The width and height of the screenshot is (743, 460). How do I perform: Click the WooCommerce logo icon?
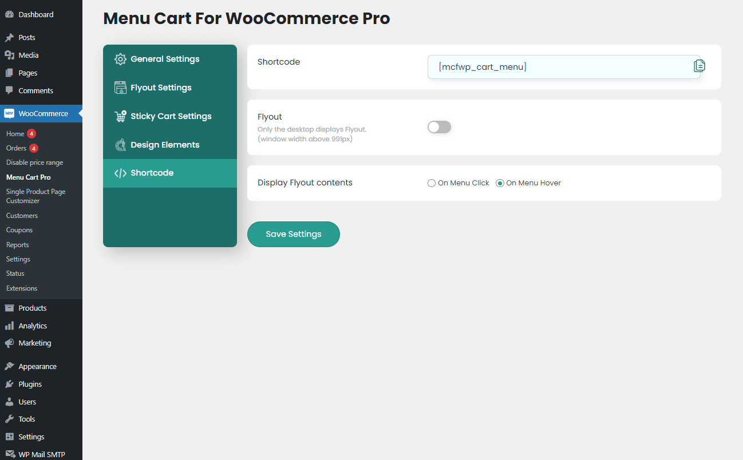(9, 113)
